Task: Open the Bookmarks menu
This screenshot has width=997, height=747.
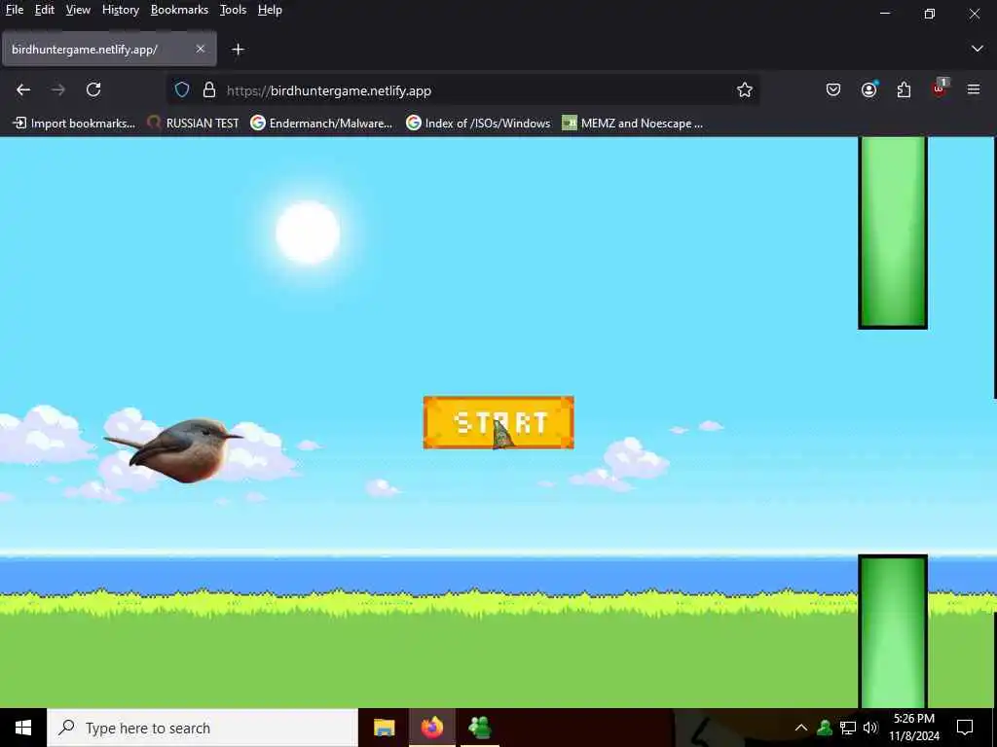Action: [x=179, y=10]
